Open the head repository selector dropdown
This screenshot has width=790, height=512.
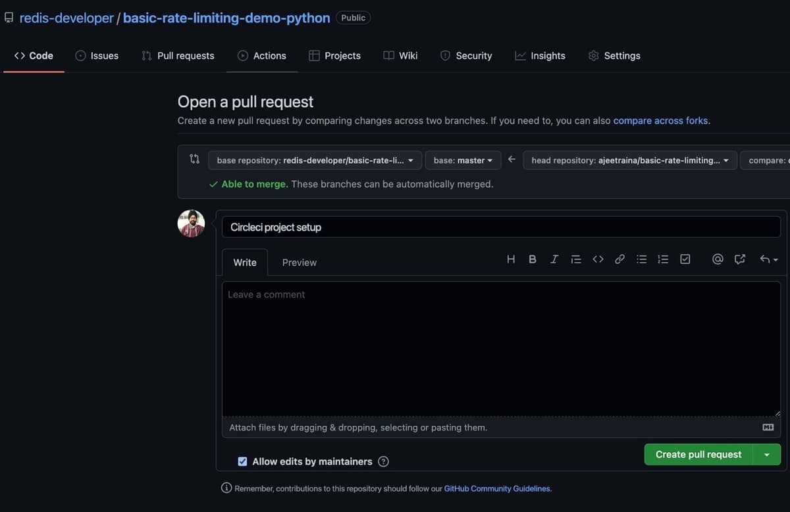(x=629, y=160)
